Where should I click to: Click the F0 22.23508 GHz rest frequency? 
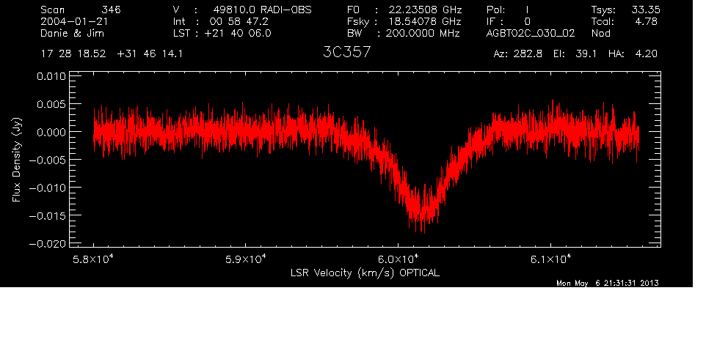tap(402, 10)
